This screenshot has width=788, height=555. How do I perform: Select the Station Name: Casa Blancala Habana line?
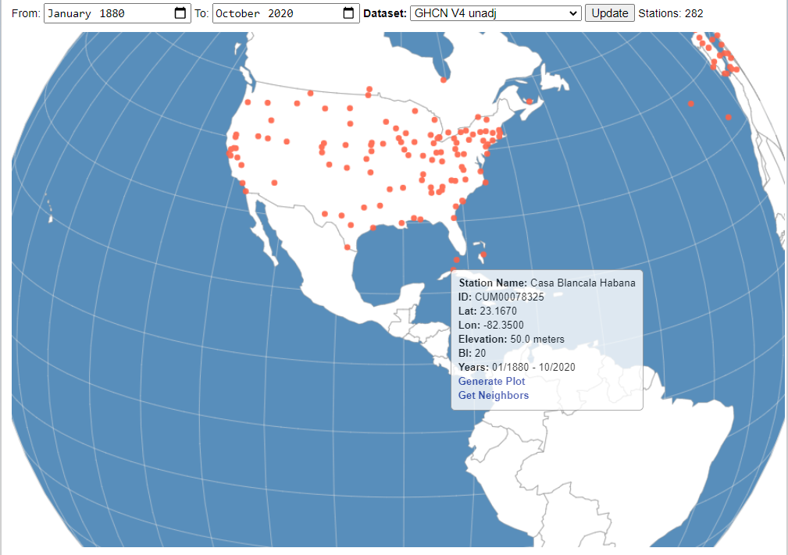(547, 283)
